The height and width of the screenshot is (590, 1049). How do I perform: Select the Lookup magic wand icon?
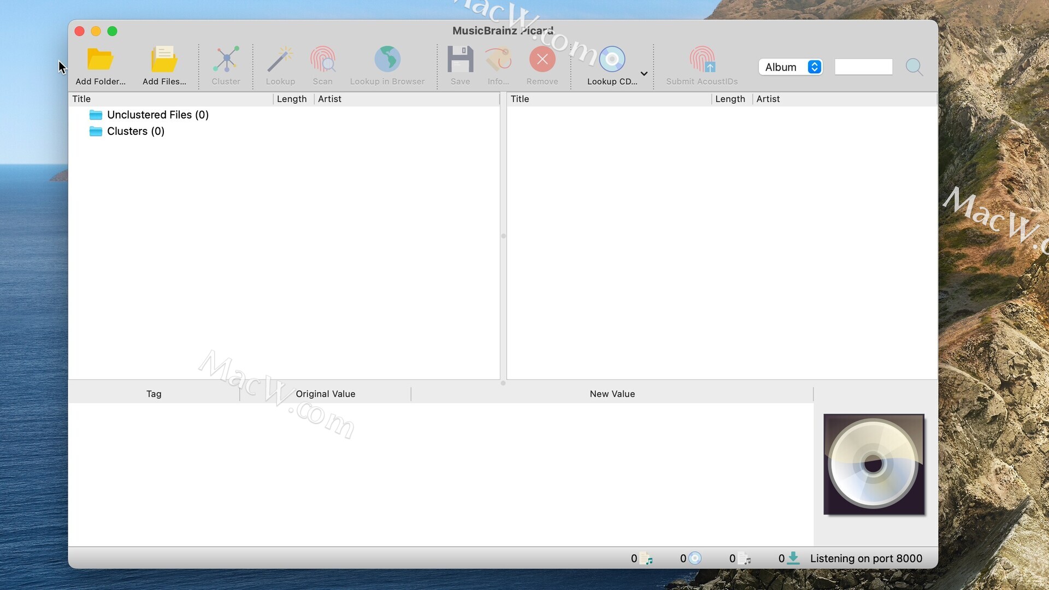point(280,59)
